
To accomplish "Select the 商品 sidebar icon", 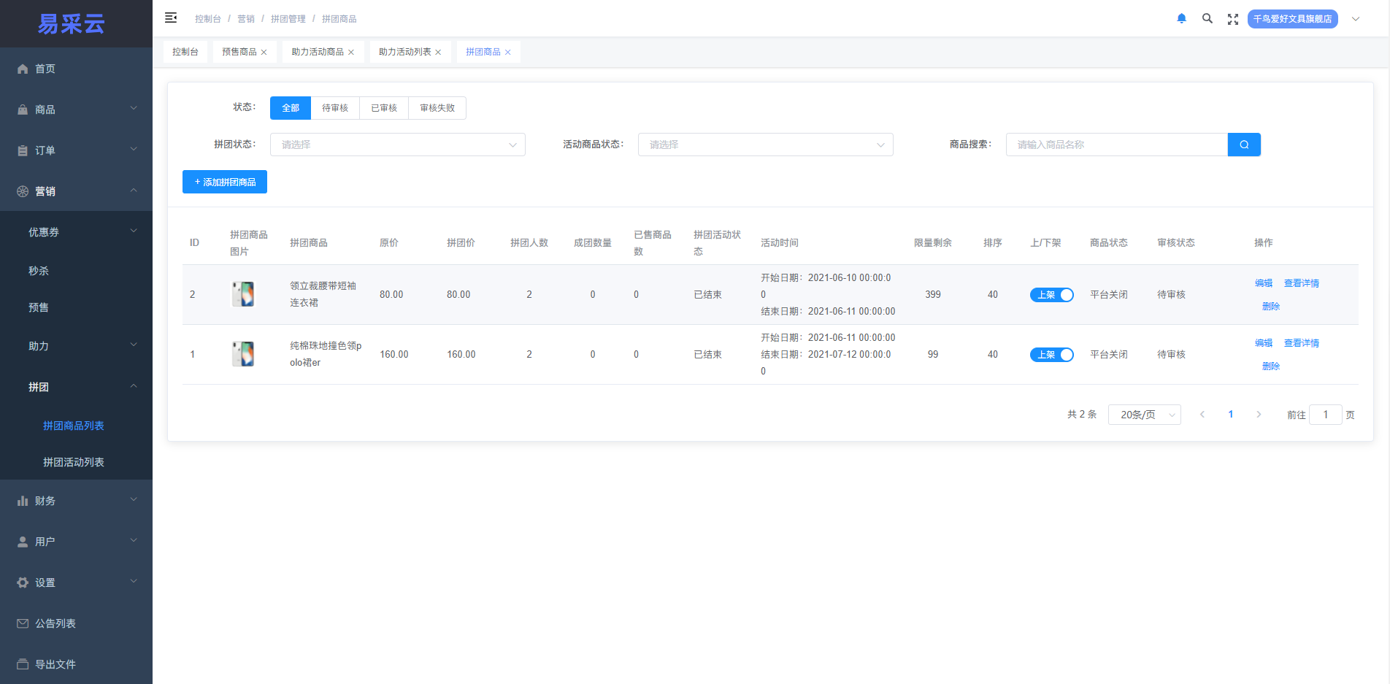I will pyautogui.click(x=45, y=109).
